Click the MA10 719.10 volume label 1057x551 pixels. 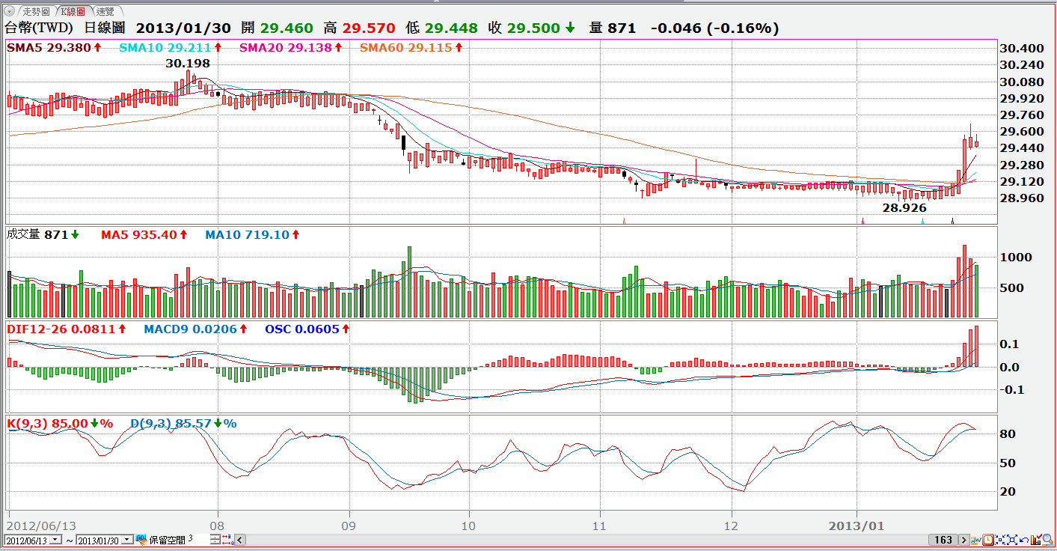(x=252, y=234)
